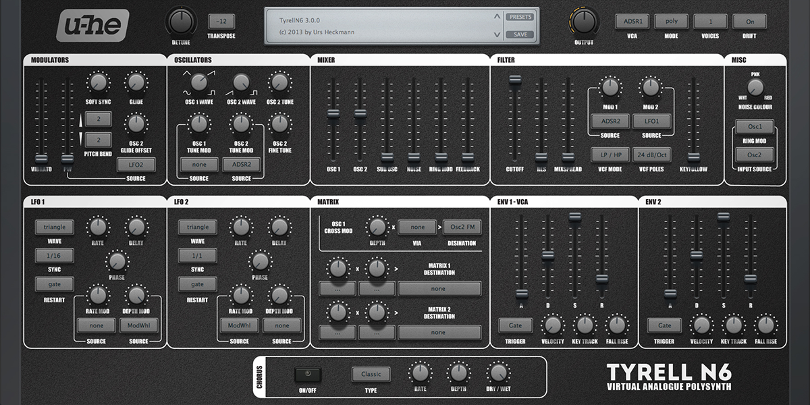The image size is (810, 405).
Task: Click previous preset arrow in display
Action: (x=497, y=16)
